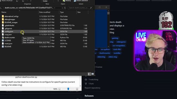The height and width of the screenshot is (99, 177).
Task: Open the gaming topic tag
Action: point(115,38)
